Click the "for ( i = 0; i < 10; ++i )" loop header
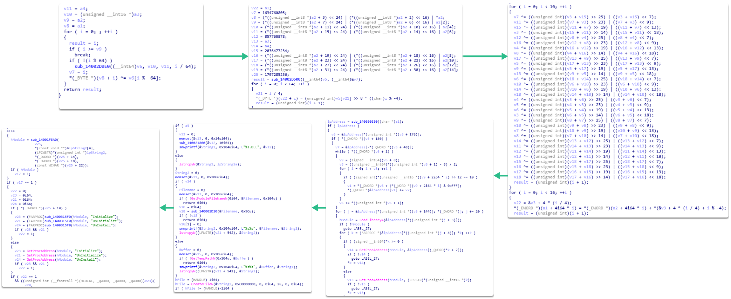731x299 pixels. point(540,7)
